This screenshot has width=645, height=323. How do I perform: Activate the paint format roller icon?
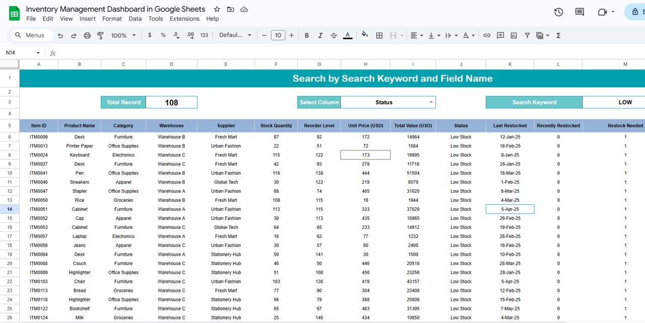100,35
